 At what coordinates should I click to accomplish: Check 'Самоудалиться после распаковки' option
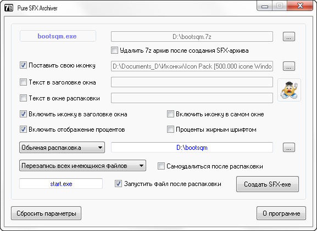[x=161, y=166]
